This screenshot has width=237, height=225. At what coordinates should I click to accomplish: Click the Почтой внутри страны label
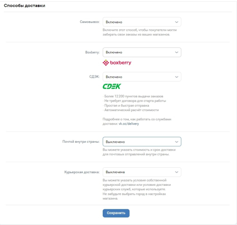81,142
